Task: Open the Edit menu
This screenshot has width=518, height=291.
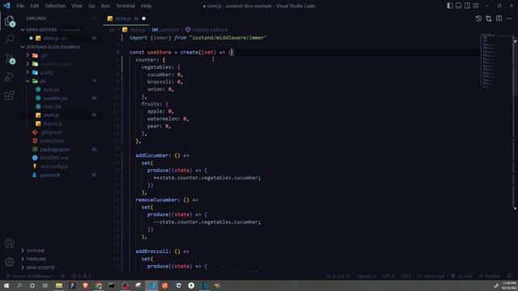Action: point(34,6)
